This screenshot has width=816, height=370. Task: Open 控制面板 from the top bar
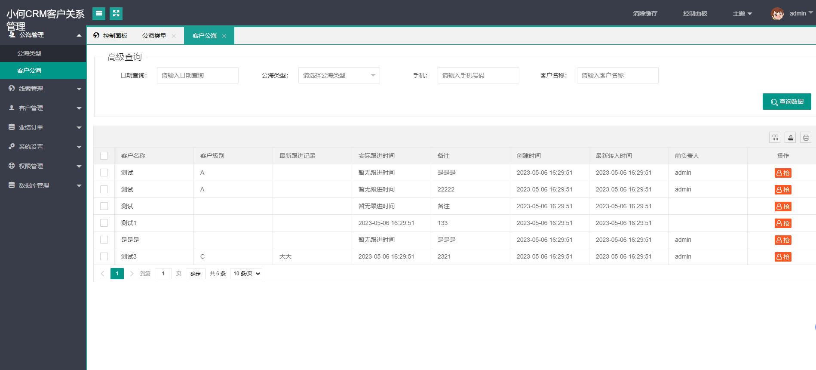tap(695, 14)
